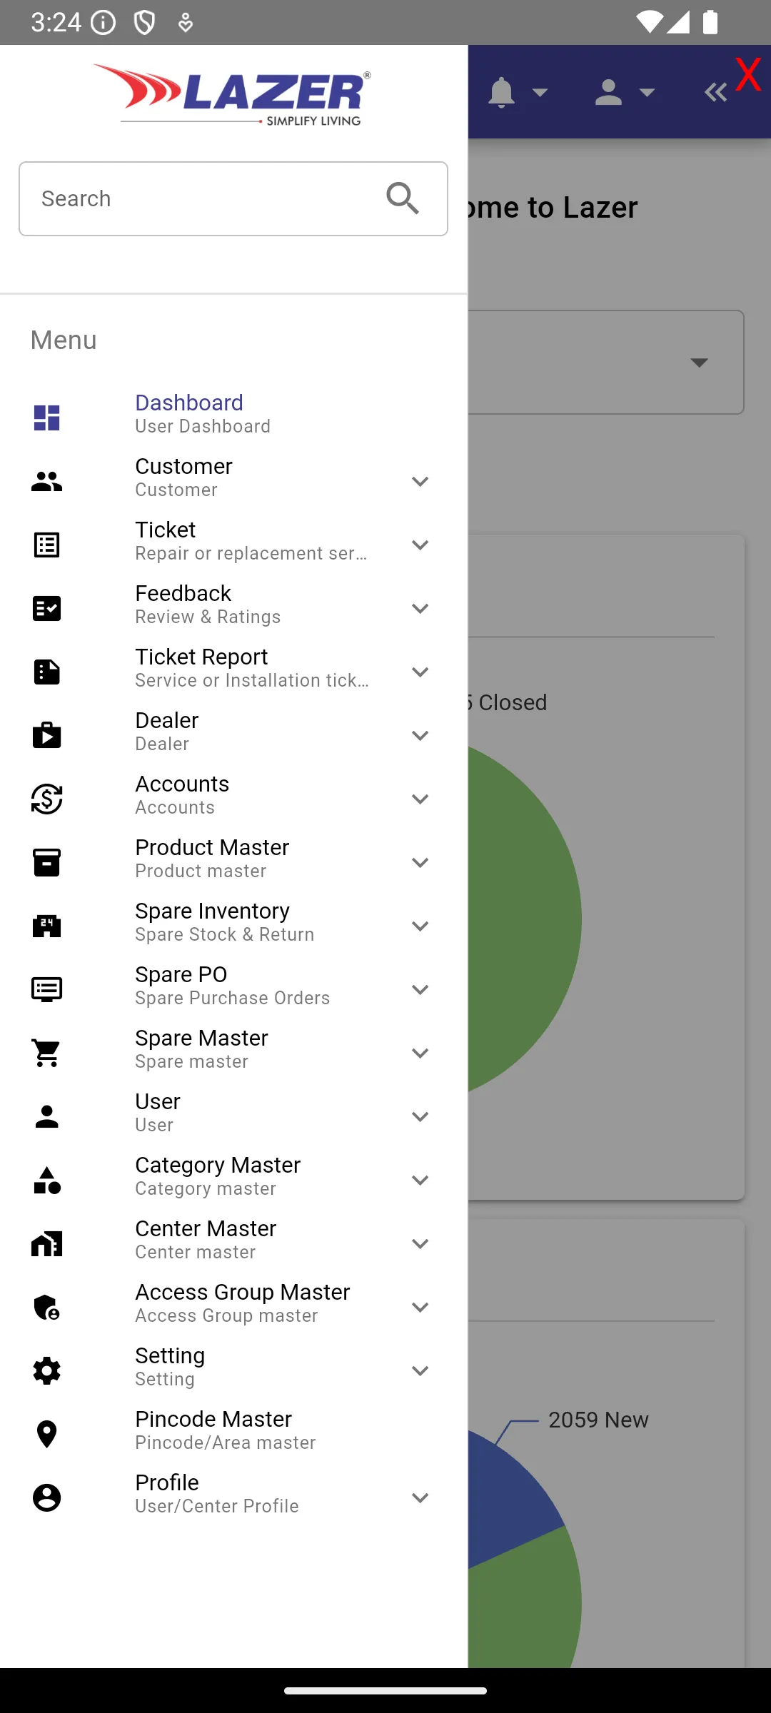Screen dimensions: 771x1713
Task: Focus the Search input field
Action: [233, 198]
